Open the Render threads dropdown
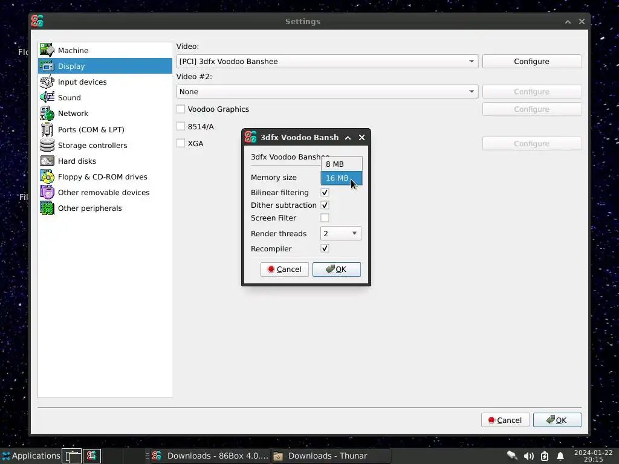619x464 pixels. (341, 233)
